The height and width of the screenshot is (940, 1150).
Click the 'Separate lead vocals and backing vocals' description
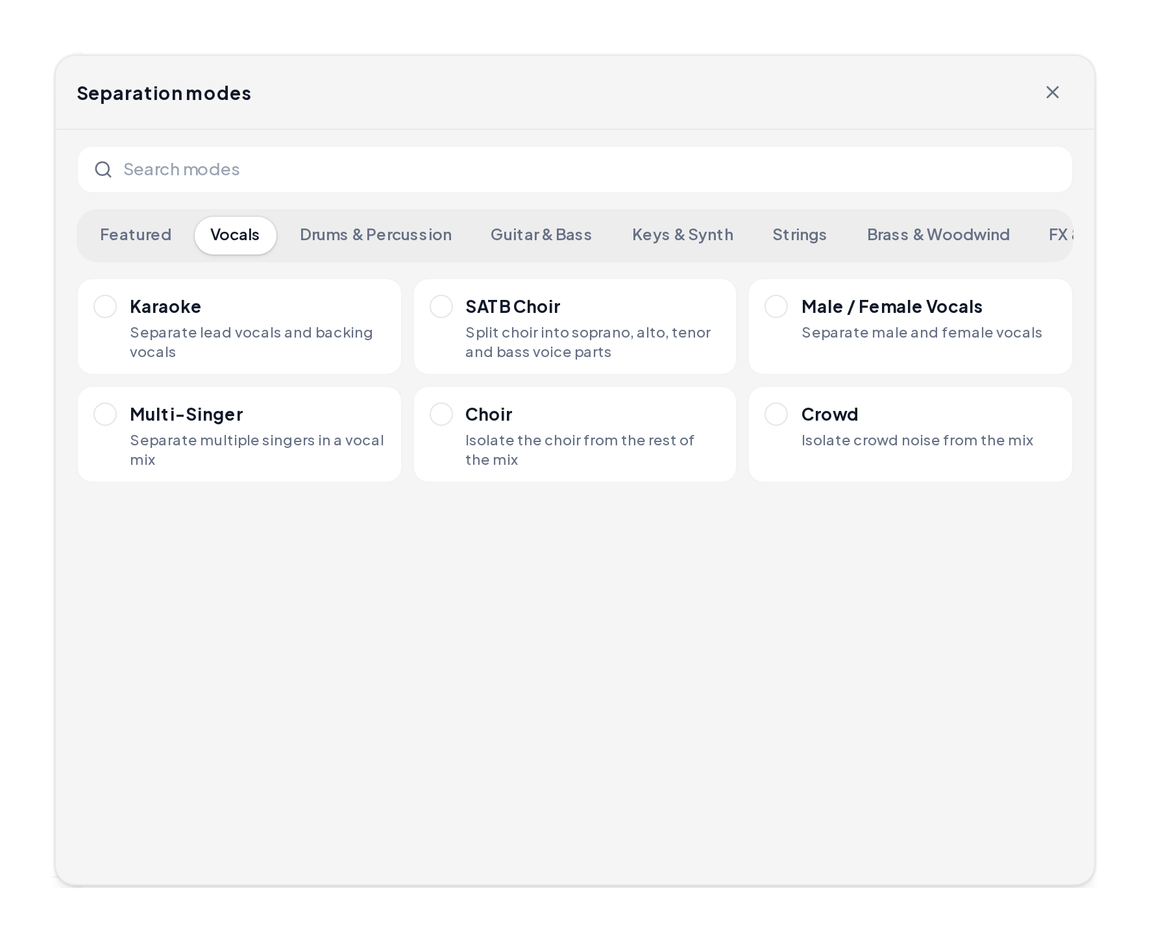251,342
